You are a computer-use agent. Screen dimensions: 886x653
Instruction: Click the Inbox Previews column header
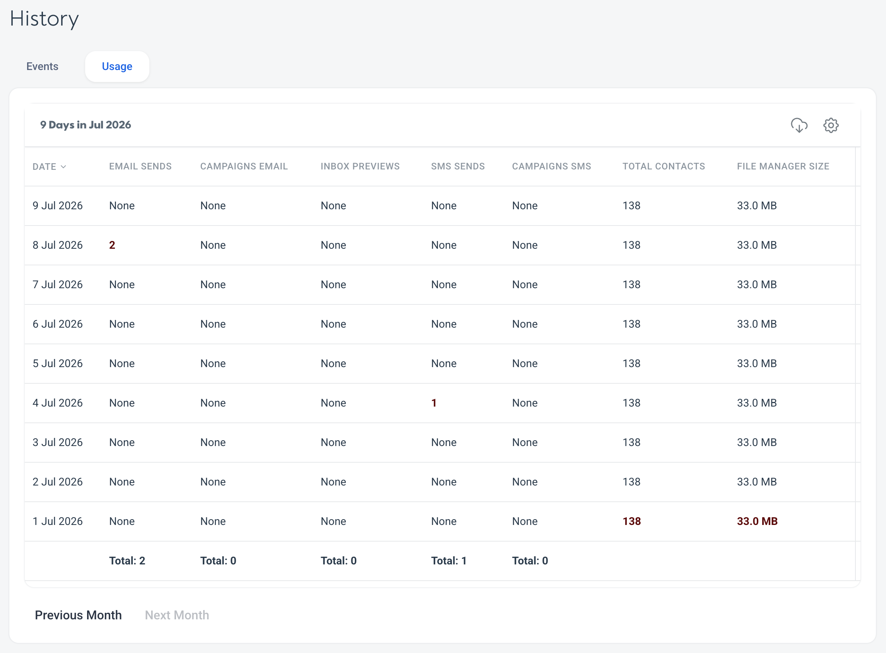coord(360,166)
